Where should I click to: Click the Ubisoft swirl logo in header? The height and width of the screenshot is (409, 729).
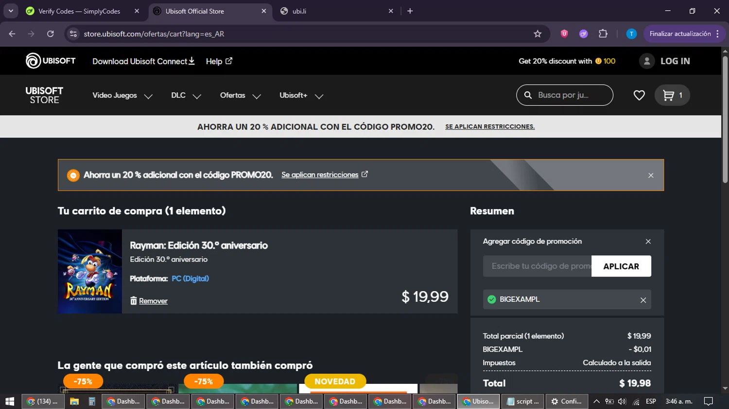(33, 61)
